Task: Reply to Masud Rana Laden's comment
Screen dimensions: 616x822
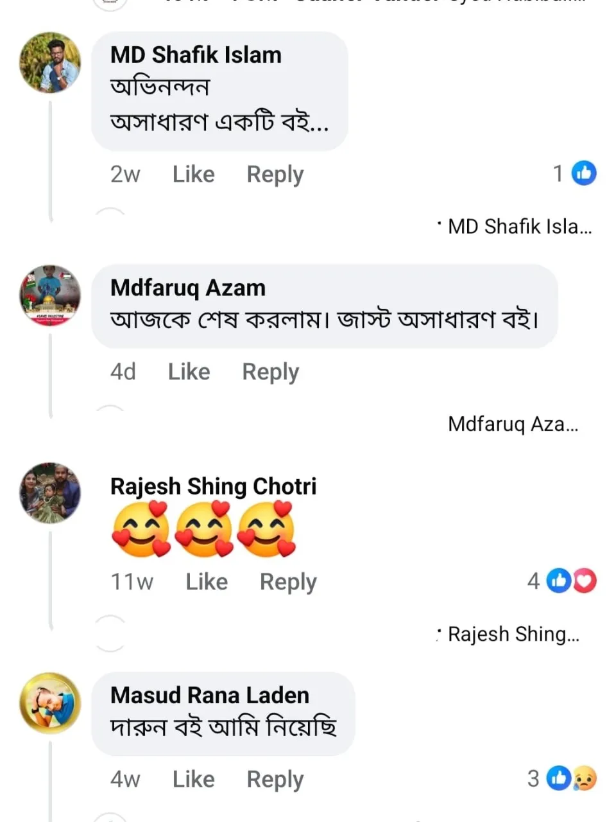Action: click(x=275, y=779)
